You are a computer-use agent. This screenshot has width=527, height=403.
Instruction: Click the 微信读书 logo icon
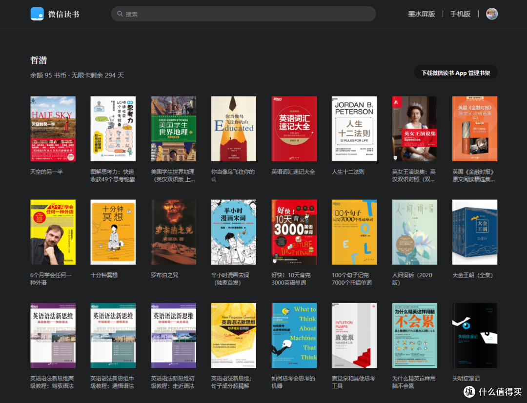(x=37, y=14)
